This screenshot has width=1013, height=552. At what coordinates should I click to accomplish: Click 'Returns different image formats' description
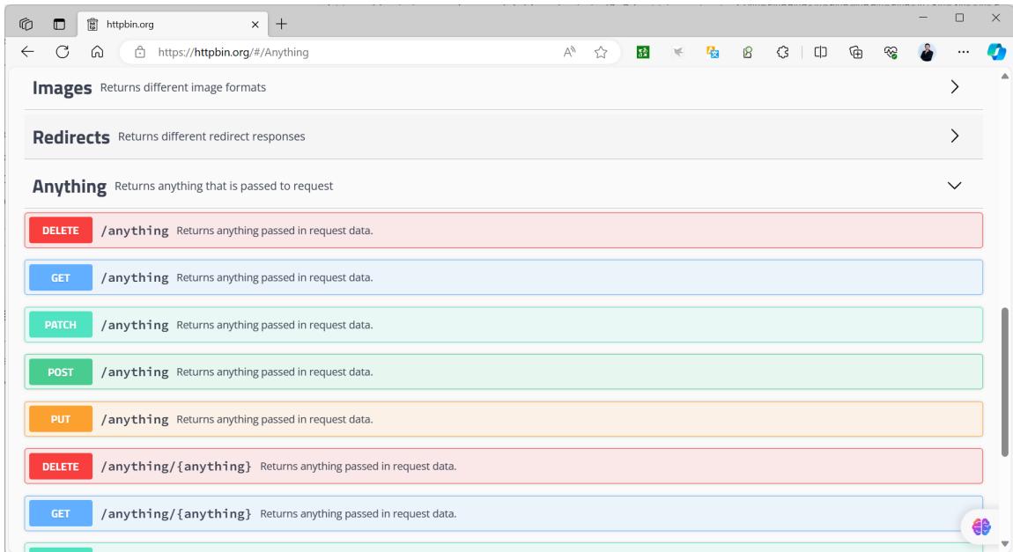pyautogui.click(x=183, y=87)
